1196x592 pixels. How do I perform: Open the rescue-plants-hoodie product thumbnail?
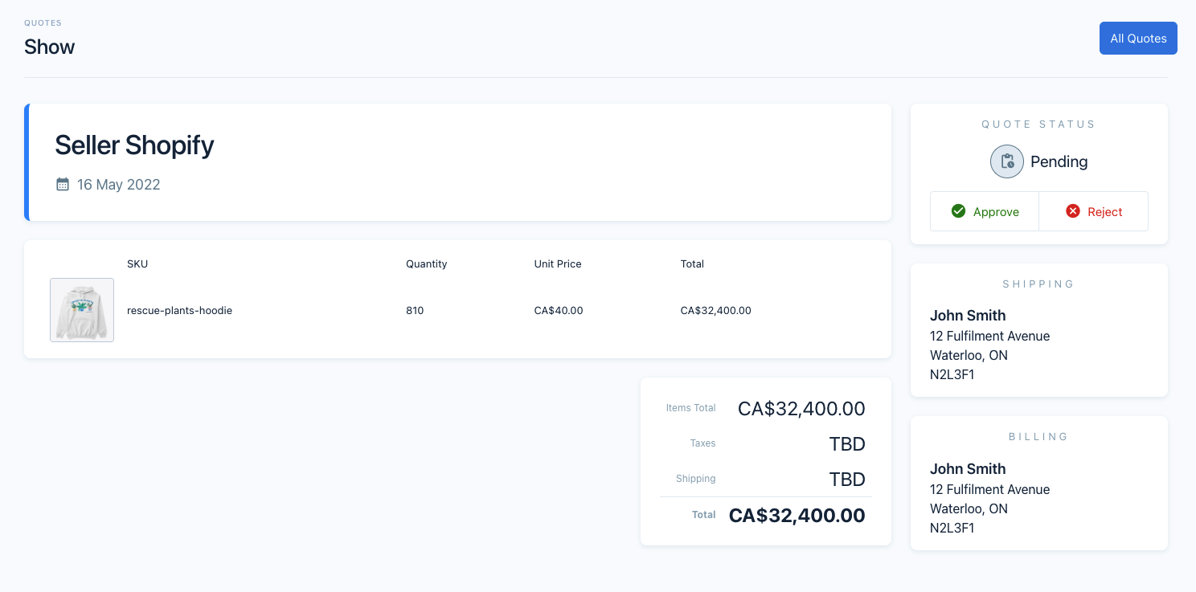[82, 310]
